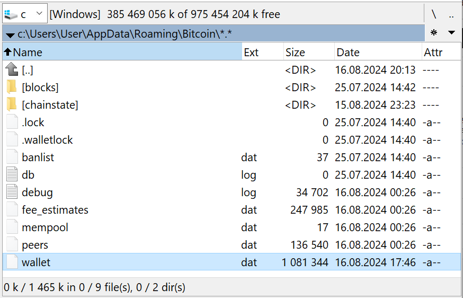Select the [..] parent directory entry
The height and width of the screenshot is (298, 463).
[28, 70]
